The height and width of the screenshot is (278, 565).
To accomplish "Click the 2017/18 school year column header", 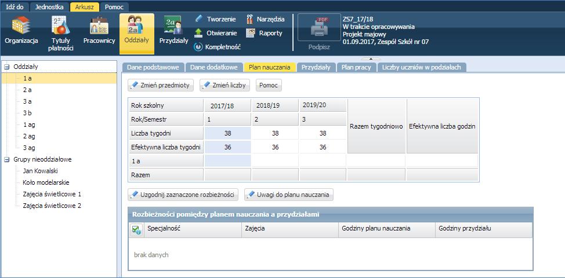I will (x=227, y=105).
